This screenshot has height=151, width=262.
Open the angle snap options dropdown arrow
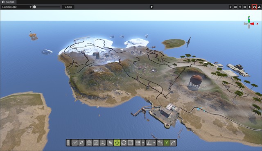154,143
